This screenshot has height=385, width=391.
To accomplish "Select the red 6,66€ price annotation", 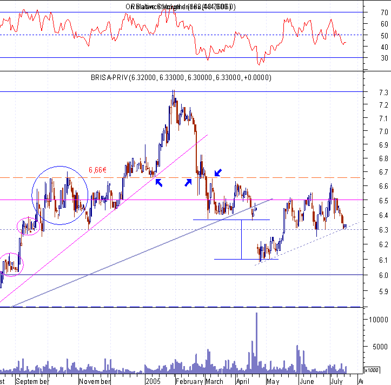I will [97, 170].
